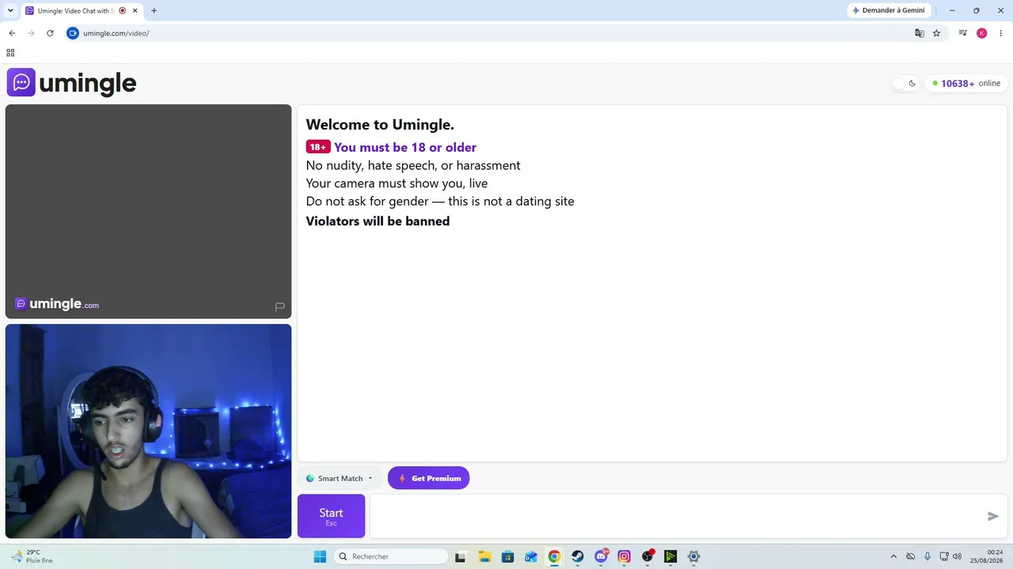Open Settings gear app in taskbar
Viewport: 1013px width, 569px height.
pyautogui.click(x=694, y=556)
